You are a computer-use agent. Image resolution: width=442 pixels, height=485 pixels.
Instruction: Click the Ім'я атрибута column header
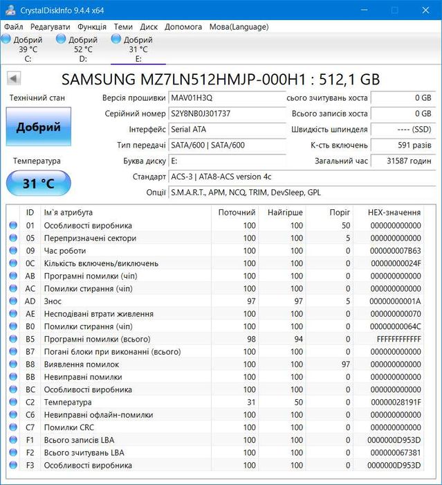pos(126,213)
